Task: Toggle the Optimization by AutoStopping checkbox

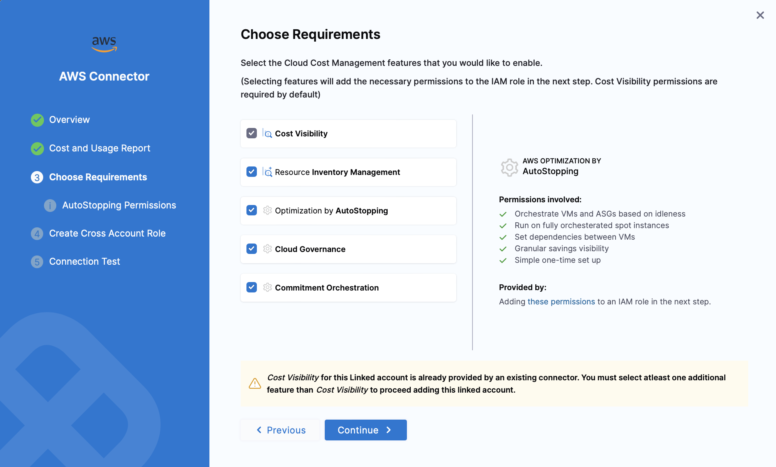Action: click(251, 210)
